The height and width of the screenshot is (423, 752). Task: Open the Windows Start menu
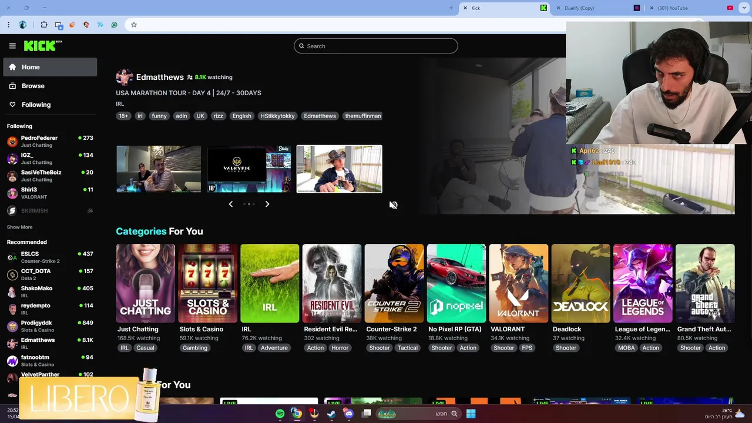click(x=471, y=414)
